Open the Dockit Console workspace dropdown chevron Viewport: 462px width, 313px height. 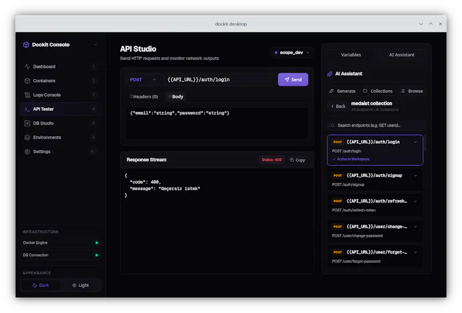95,45
